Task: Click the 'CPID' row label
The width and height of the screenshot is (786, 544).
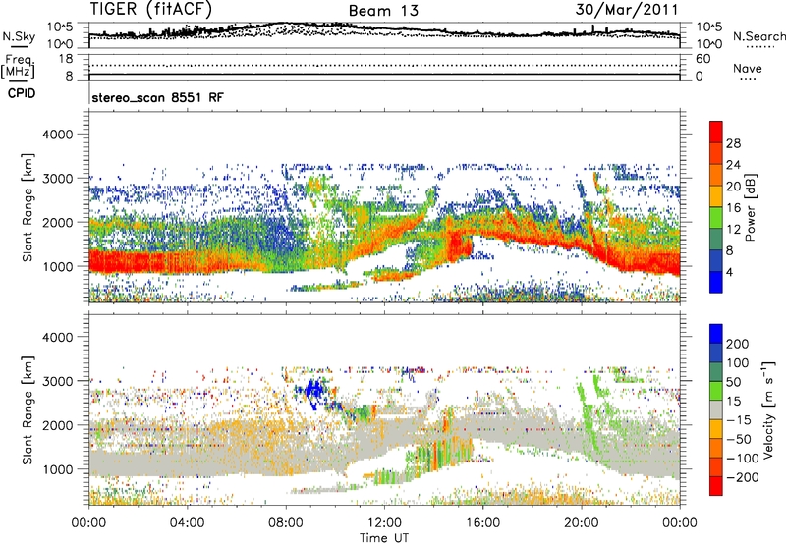Action: (22, 93)
